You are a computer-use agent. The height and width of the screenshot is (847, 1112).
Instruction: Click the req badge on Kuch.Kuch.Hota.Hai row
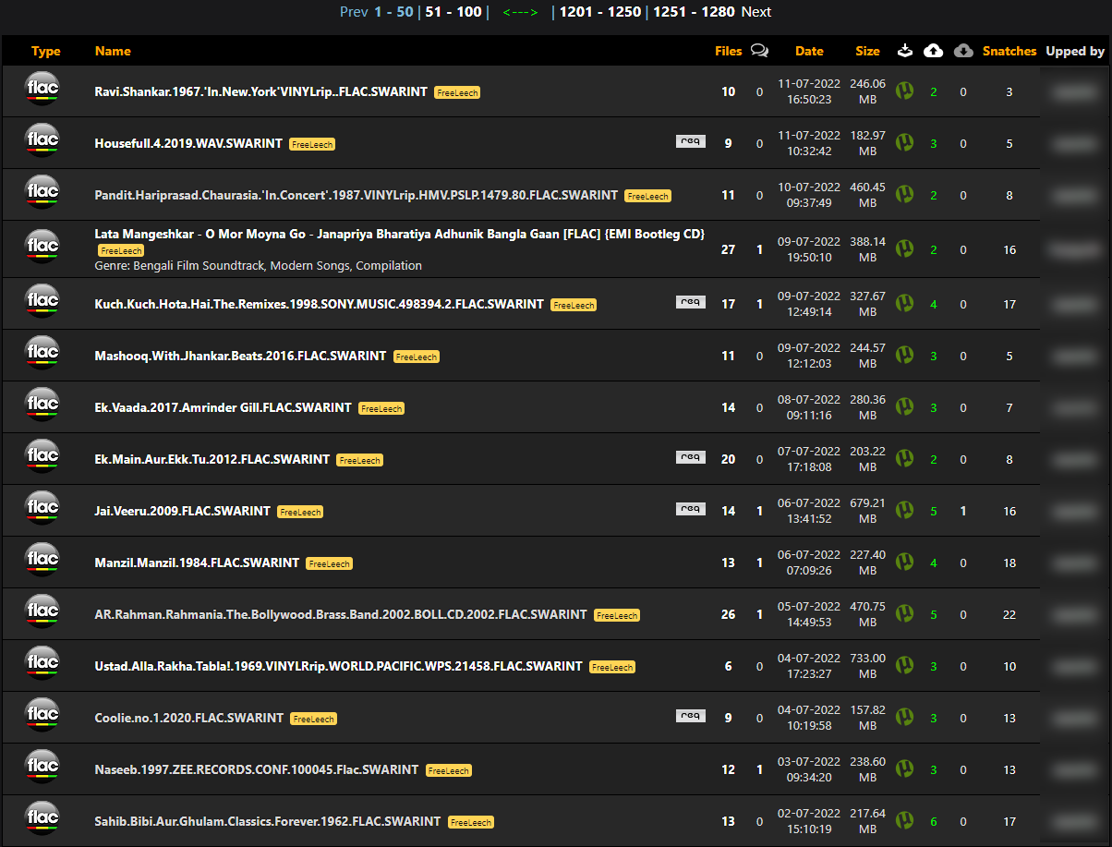[690, 301]
